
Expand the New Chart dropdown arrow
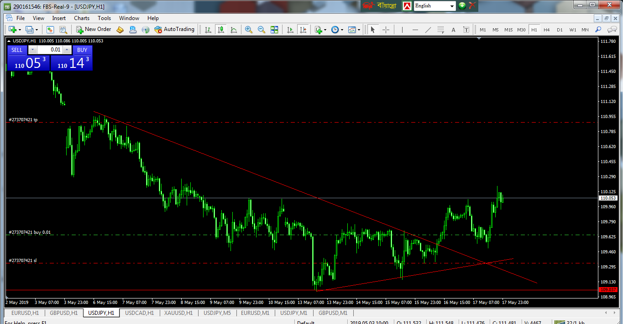click(20, 30)
